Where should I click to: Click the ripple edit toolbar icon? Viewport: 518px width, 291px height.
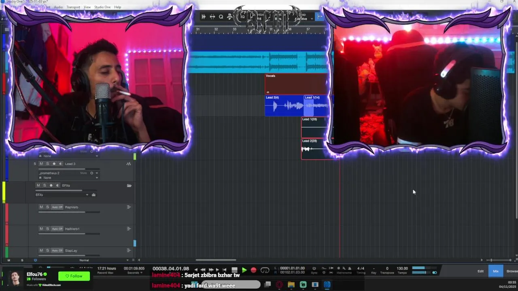tap(212, 17)
